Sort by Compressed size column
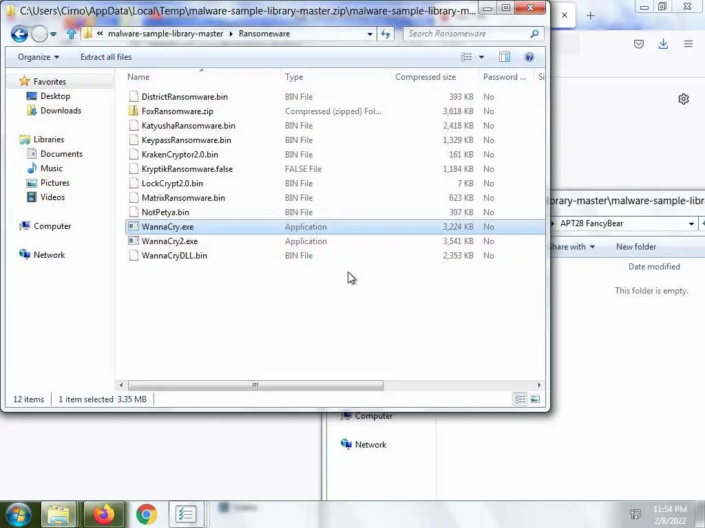Screen dimensions: 705x528 (425, 77)
